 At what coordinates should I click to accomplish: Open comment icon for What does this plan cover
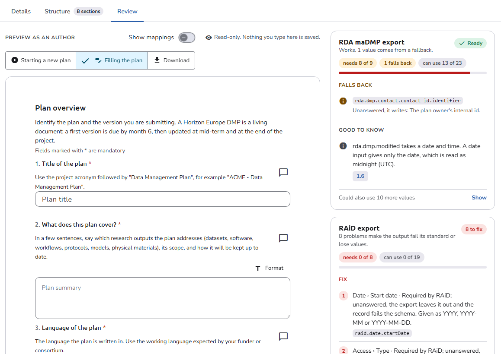point(283,238)
